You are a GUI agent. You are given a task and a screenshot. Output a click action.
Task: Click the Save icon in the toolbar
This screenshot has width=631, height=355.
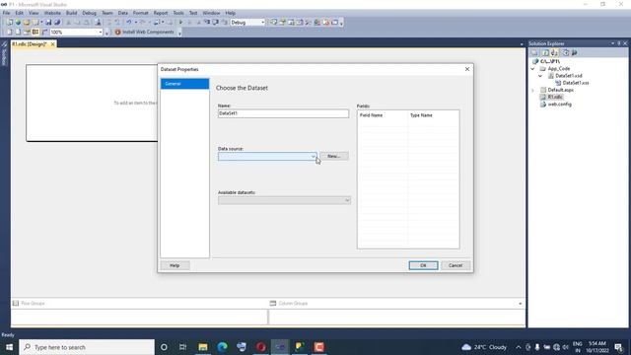[48, 23]
